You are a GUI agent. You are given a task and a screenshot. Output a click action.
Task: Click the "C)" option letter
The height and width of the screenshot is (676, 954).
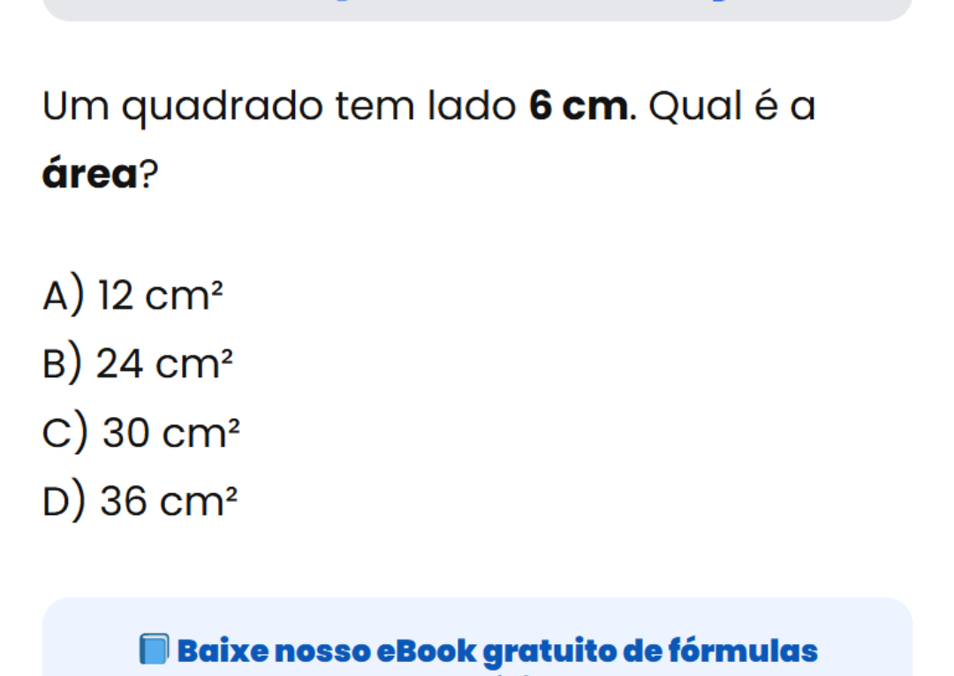click(65, 432)
